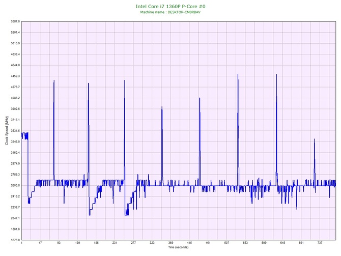
Task: Click the 139 time axis tick label
Action: pyautogui.click(x=78, y=243)
